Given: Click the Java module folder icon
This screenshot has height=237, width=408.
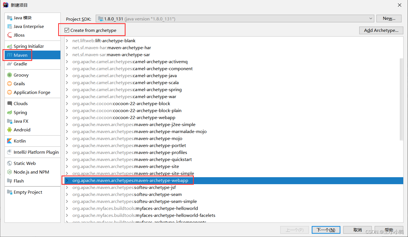Looking at the screenshot, I should (x=10, y=18).
